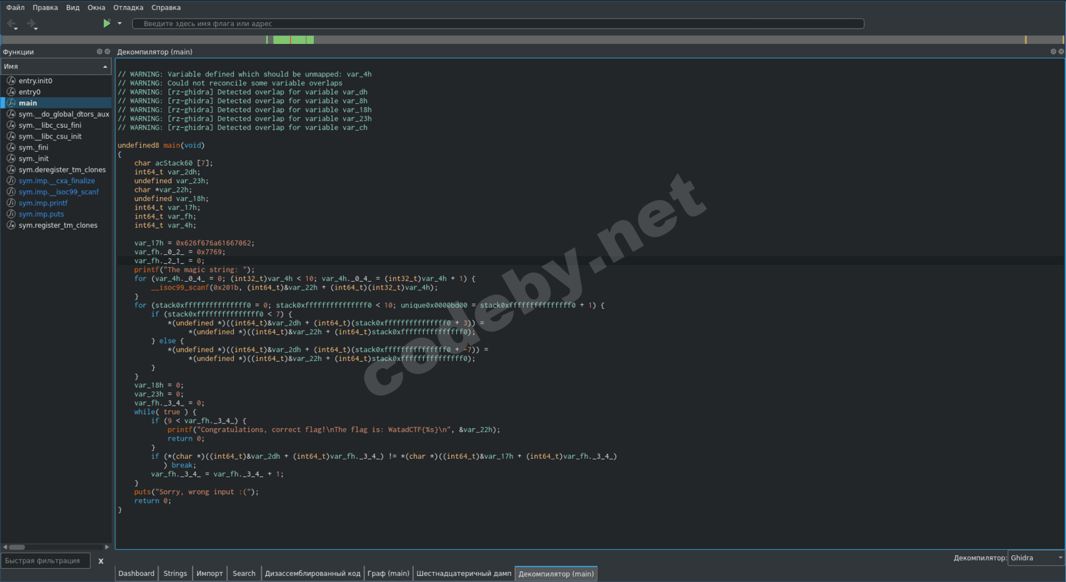This screenshot has height=582, width=1066.
Task: Click the forward navigation arrow icon
Action: (31, 24)
